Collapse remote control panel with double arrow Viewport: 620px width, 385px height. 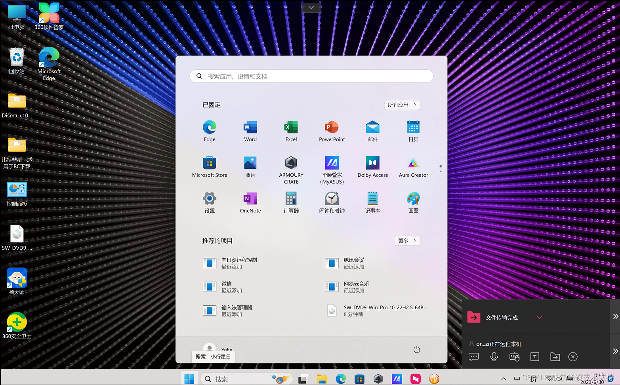click(x=616, y=351)
